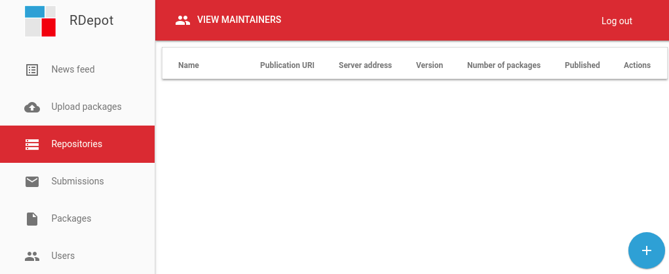Click the Submissions envelope icon
The width and height of the screenshot is (669, 274).
[32, 182]
